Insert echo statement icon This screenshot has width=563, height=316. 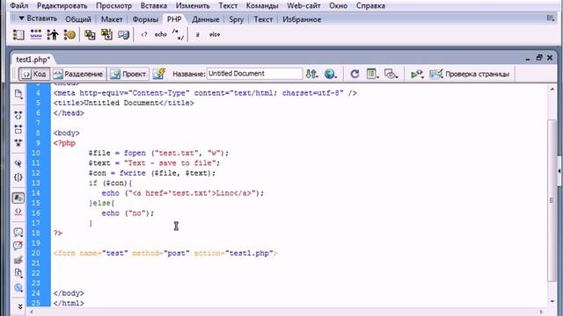160,35
